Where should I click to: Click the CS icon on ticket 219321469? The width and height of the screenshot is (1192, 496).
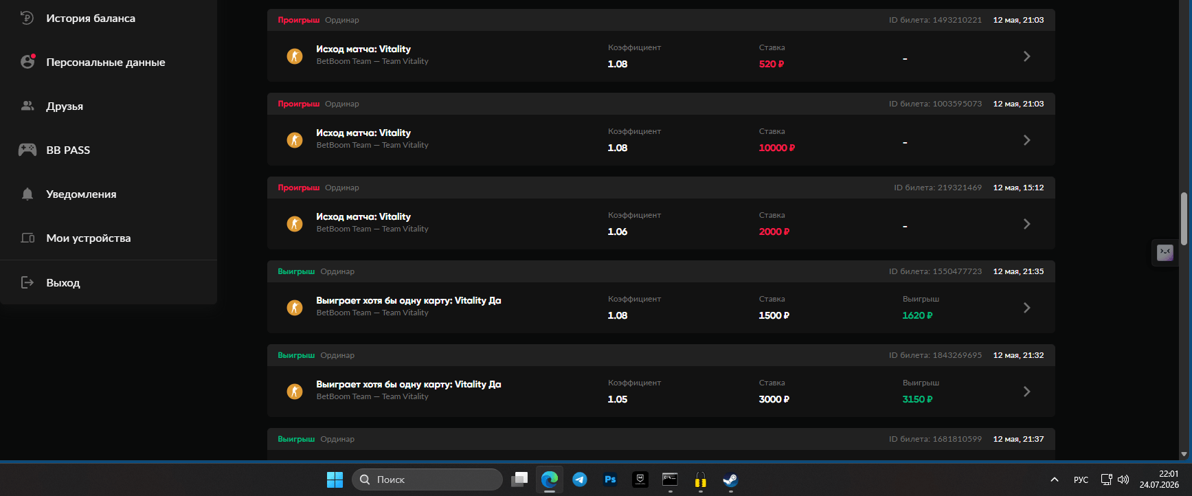(295, 224)
